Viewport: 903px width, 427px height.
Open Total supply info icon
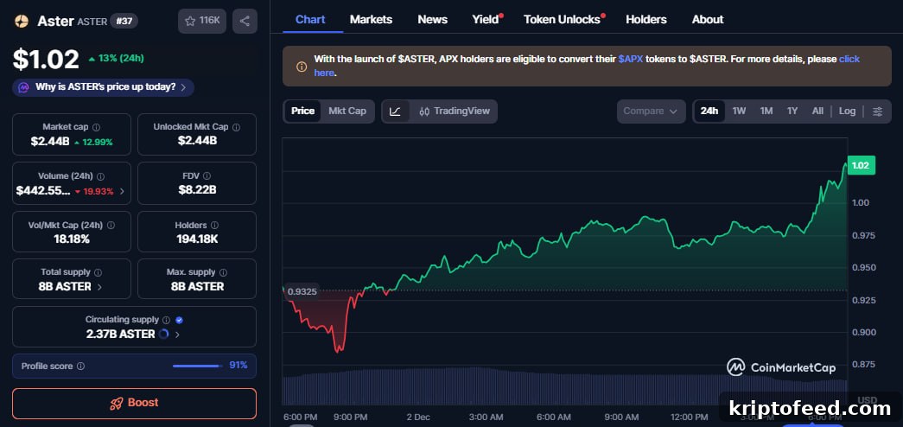(x=98, y=272)
